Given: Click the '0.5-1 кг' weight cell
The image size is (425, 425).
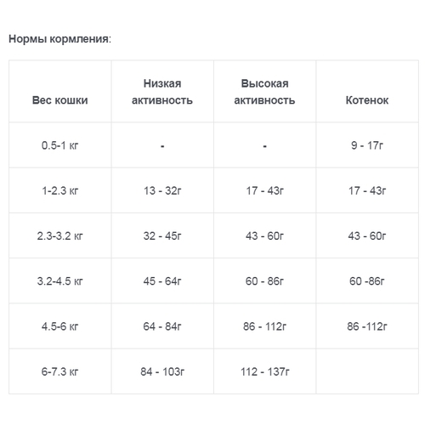Looking at the screenshot, I should coord(60,145).
